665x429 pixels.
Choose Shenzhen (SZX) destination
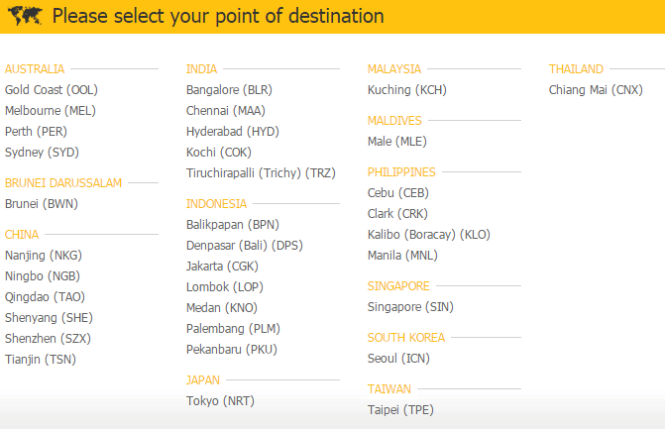pyautogui.click(x=48, y=338)
